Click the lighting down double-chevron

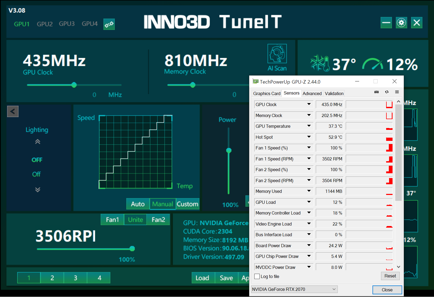(x=37, y=190)
